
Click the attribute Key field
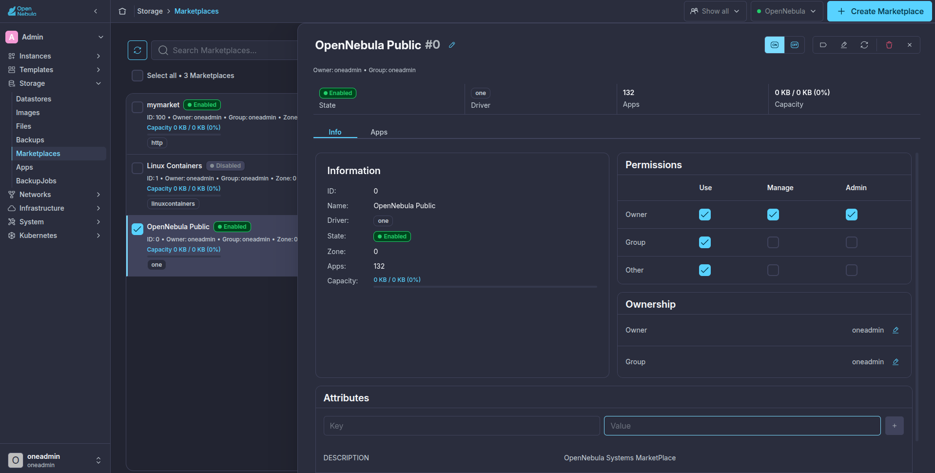(462, 426)
